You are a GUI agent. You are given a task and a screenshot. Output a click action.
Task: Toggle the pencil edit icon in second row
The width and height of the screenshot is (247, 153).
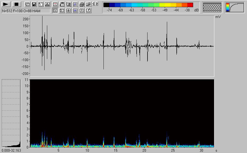pos(88,11)
